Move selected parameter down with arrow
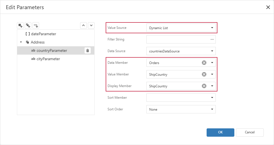Screen dimensions: 274x145 coord(91,26)
